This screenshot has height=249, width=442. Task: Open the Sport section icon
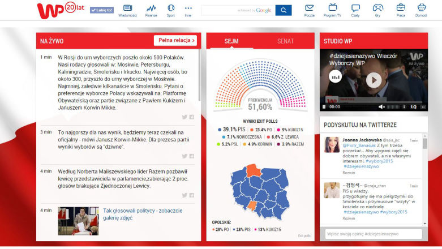point(171,11)
